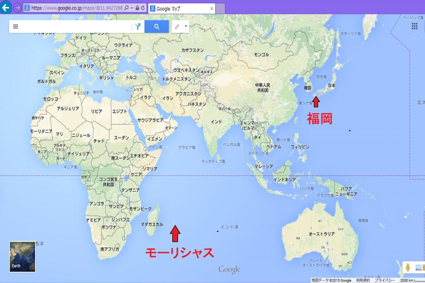Open the hamburger menu in search box
The image size is (425, 283).
coord(16,27)
